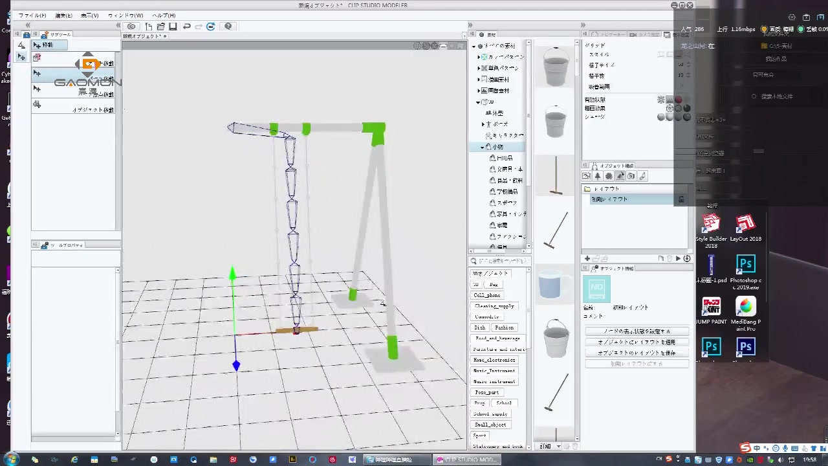Image resolution: width=828 pixels, height=466 pixels.
Task: Click the Undo arrow in the toolbar
Action: click(x=187, y=26)
